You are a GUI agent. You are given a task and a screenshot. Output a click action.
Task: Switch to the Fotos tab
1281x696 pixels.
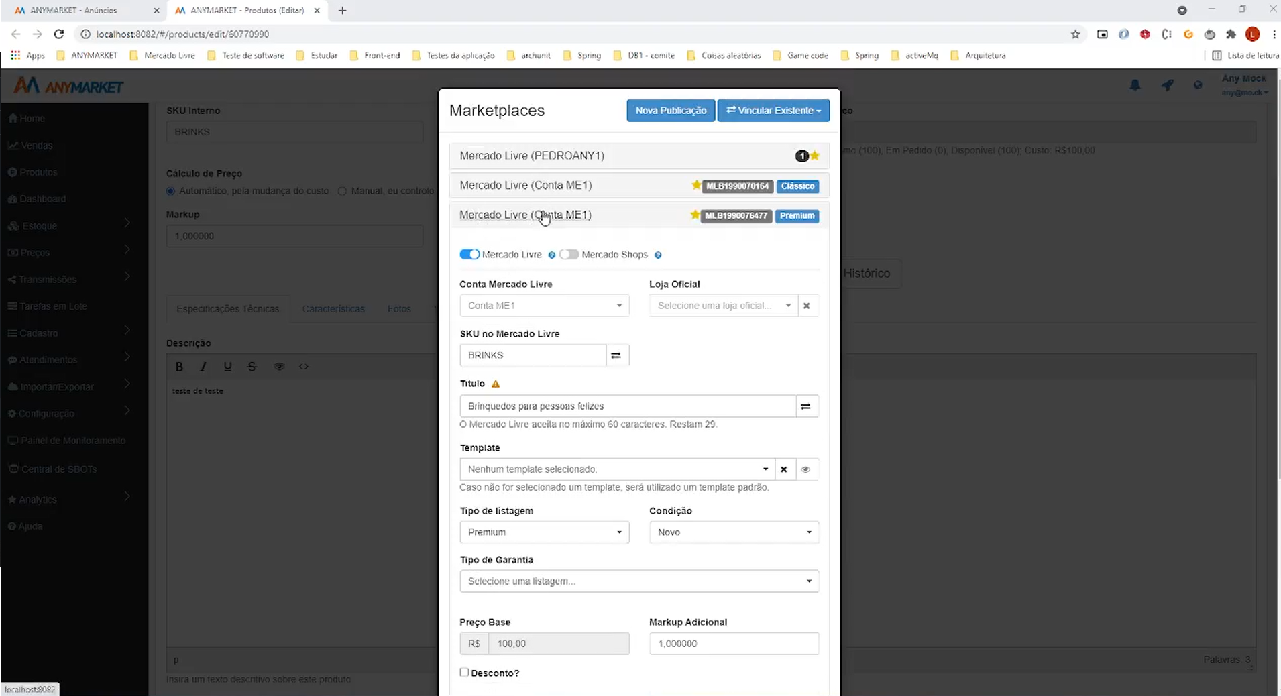click(399, 309)
